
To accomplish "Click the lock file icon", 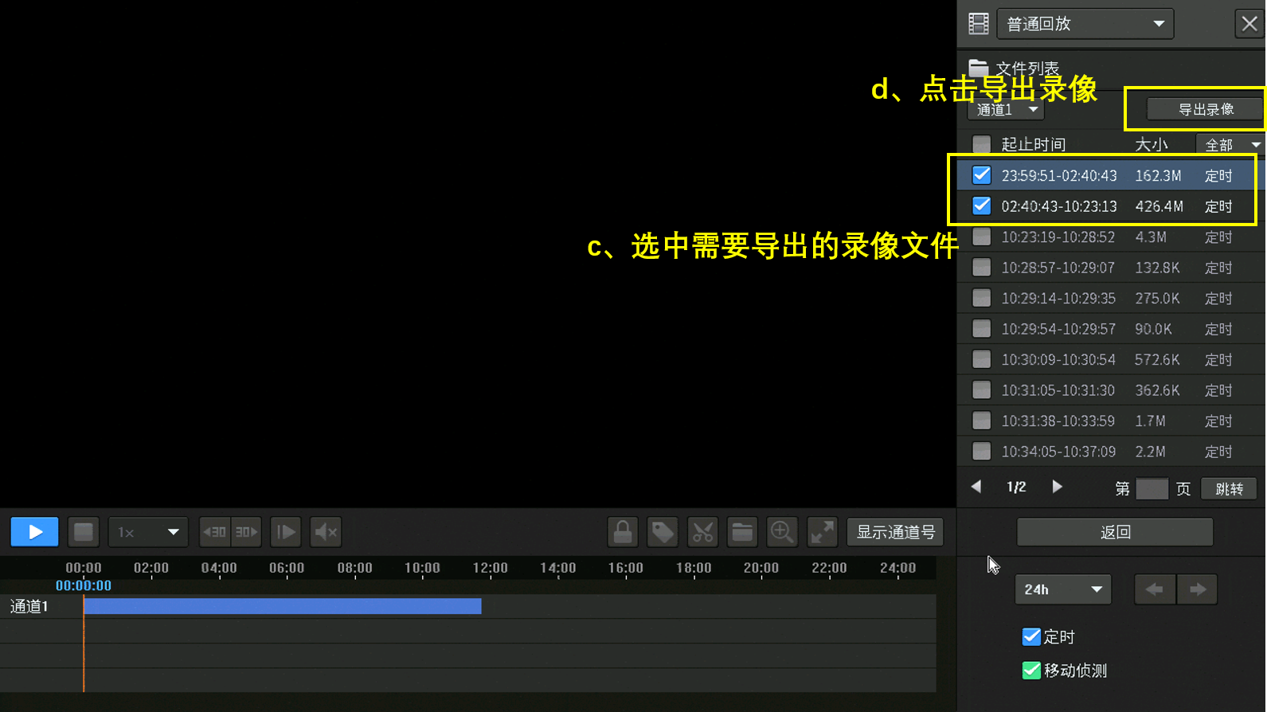I will click(623, 532).
